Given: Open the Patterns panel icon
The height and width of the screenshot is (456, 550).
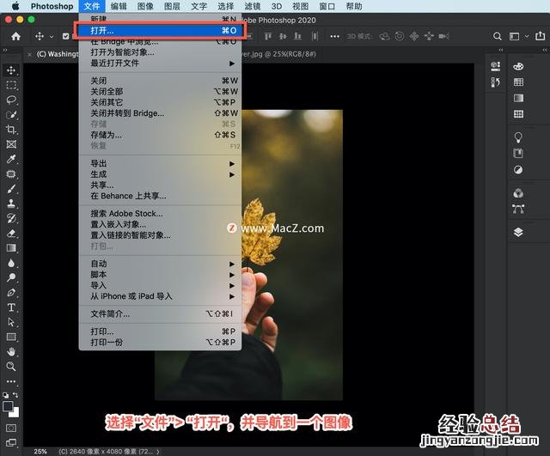Looking at the screenshot, I should (518, 114).
